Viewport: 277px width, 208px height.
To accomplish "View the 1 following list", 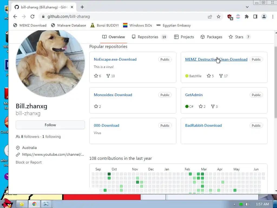I will (51, 136).
